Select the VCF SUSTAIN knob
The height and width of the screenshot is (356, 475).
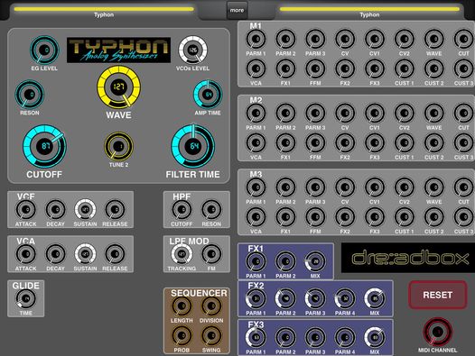point(85,209)
